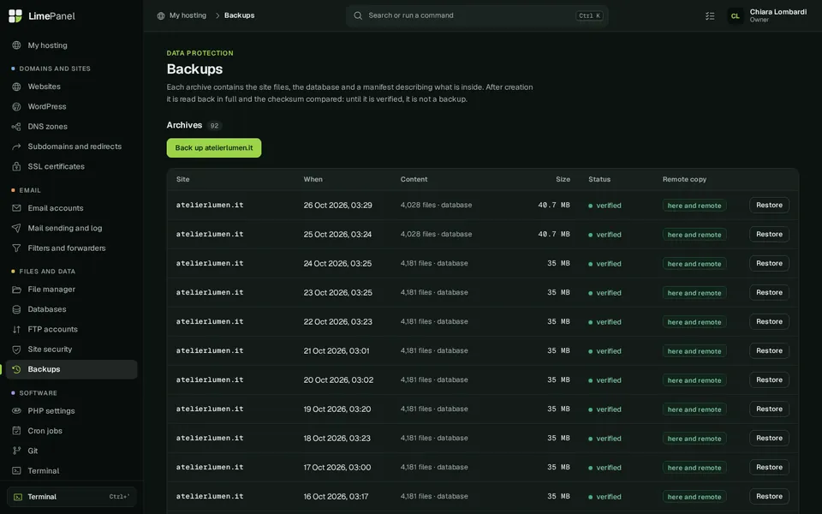Click the Site security shield icon
This screenshot has width=822, height=514.
(x=17, y=350)
